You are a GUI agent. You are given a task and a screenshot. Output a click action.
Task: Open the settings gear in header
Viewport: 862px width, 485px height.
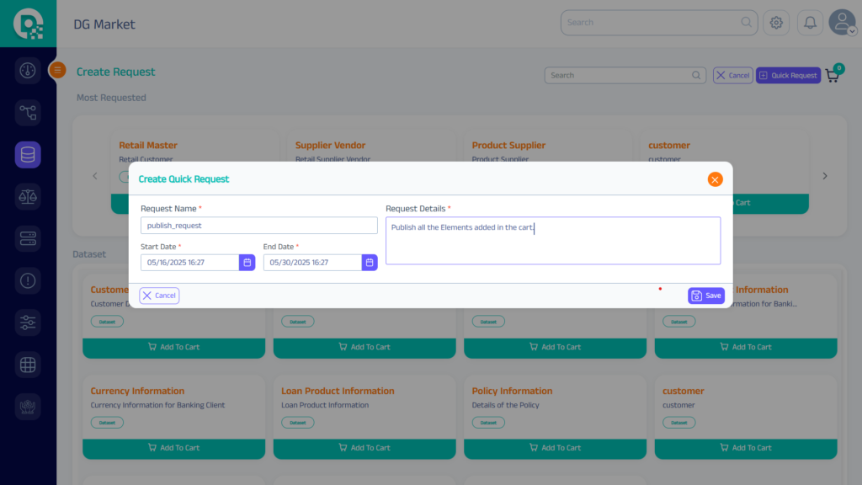tap(776, 23)
